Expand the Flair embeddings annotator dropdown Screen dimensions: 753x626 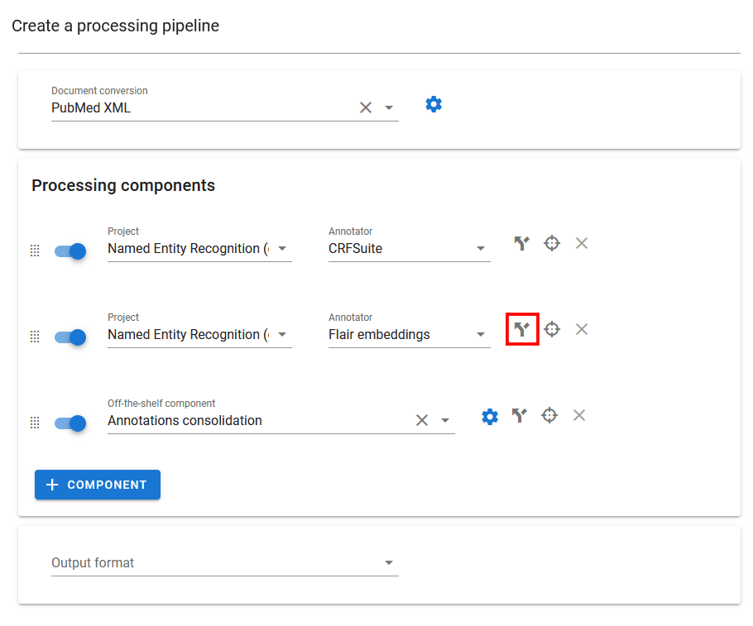[x=480, y=335]
